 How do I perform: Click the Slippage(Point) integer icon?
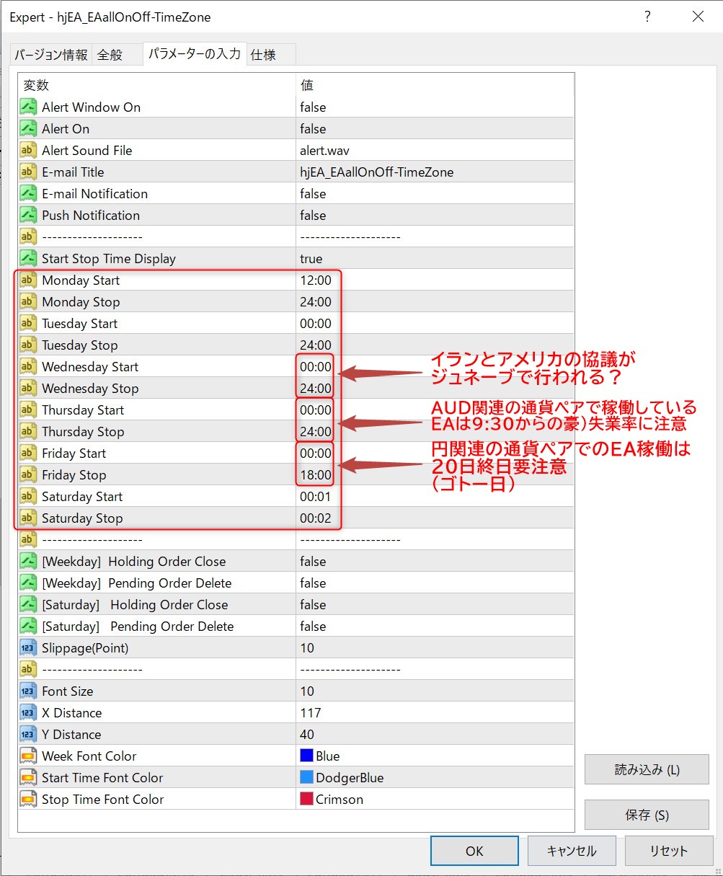tap(28, 648)
